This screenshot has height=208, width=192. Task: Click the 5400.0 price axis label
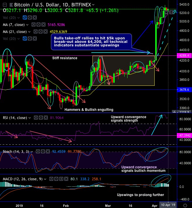click(184, 4)
